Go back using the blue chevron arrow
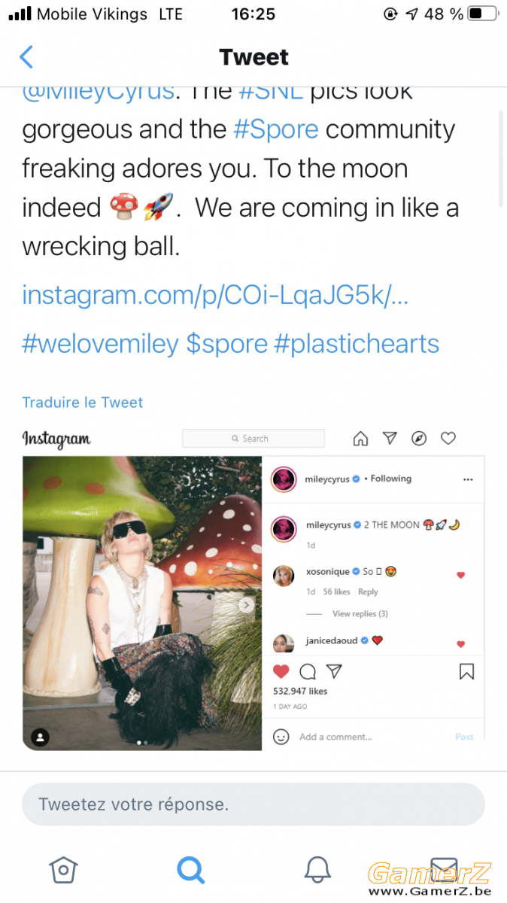 point(26,57)
